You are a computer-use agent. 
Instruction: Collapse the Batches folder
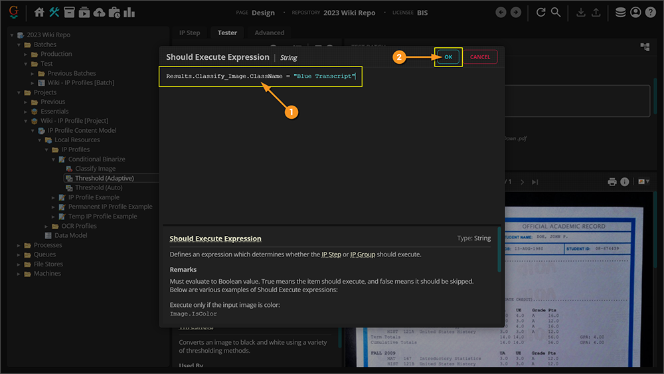click(x=19, y=45)
